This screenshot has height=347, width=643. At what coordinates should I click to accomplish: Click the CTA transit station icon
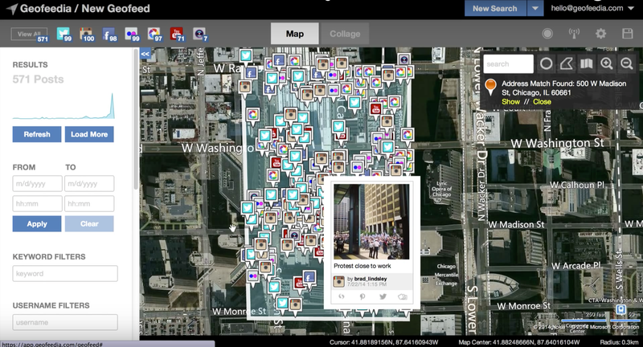tap(620, 309)
